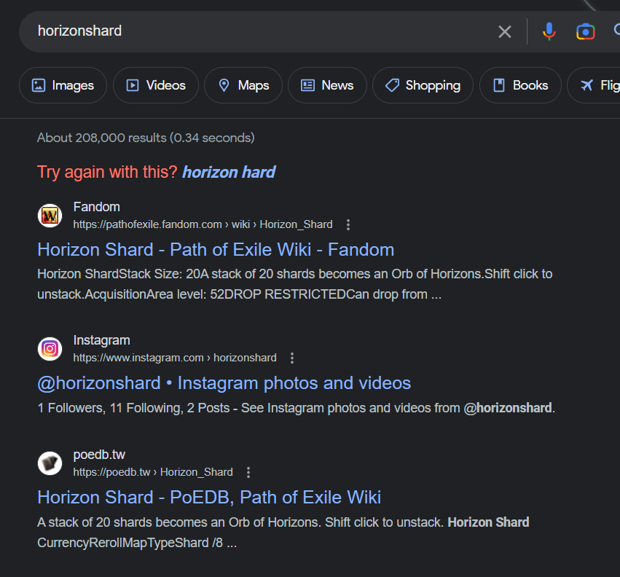Click the suggested query 'horizon hard'

[229, 173]
